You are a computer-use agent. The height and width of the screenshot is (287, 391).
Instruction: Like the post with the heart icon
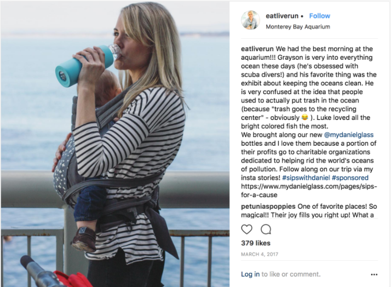[x=246, y=229]
